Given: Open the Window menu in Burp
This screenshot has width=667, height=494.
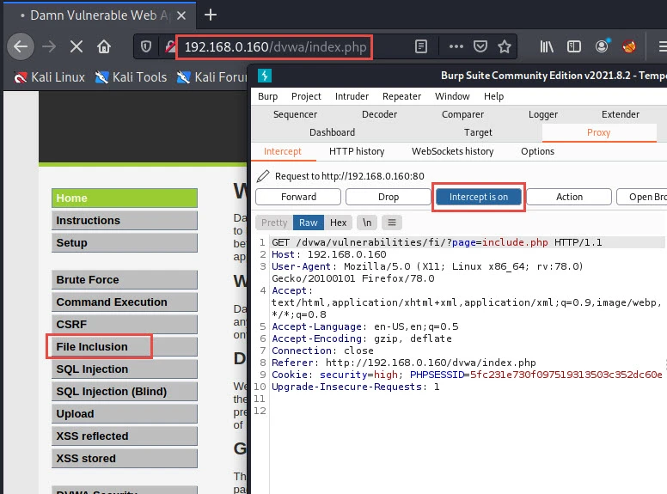Looking at the screenshot, I should pyautogui.click(x=452, y=96).
